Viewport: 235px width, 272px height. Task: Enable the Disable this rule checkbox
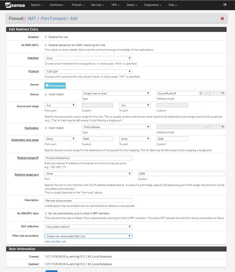46,37
